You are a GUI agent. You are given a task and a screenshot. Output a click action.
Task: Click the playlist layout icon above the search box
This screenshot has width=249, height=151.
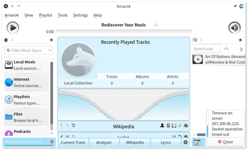[x=195, y=40]
